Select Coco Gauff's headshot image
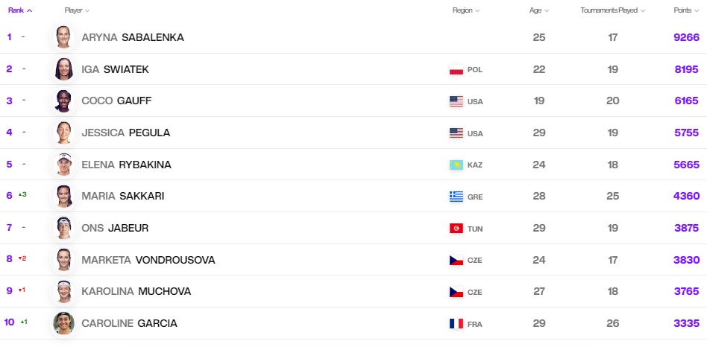 [63, 101]
